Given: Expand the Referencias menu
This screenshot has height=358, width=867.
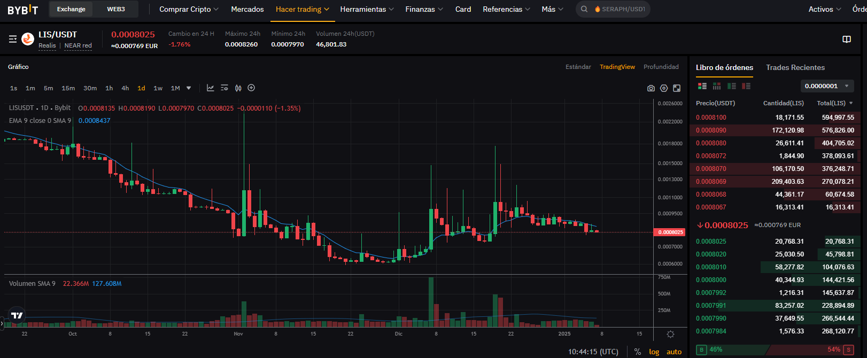Looking at the screenshot, I should 506,9.
